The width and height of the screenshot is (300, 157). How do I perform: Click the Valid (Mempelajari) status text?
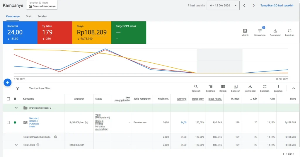[x=103, y=116]
